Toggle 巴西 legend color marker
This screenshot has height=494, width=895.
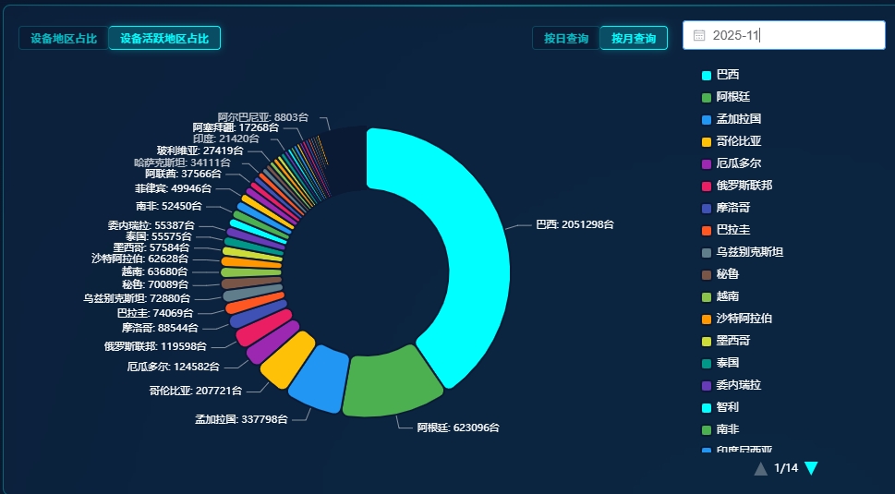click(707, 75)
